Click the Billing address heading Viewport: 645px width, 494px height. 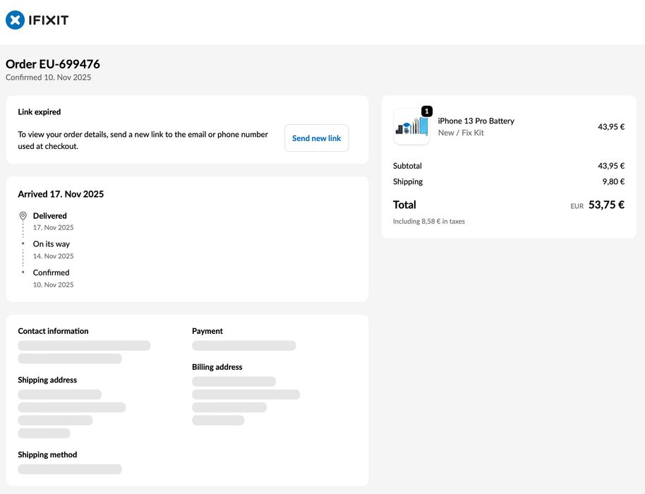pos(217,367)
